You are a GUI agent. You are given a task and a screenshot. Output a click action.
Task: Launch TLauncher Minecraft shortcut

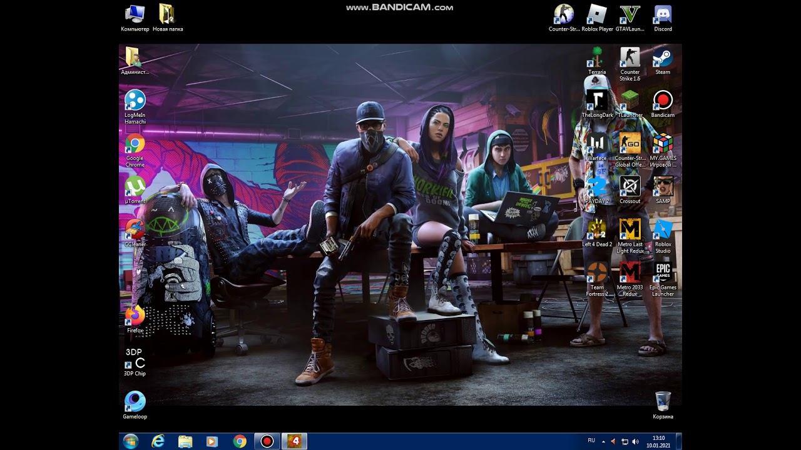630,104
